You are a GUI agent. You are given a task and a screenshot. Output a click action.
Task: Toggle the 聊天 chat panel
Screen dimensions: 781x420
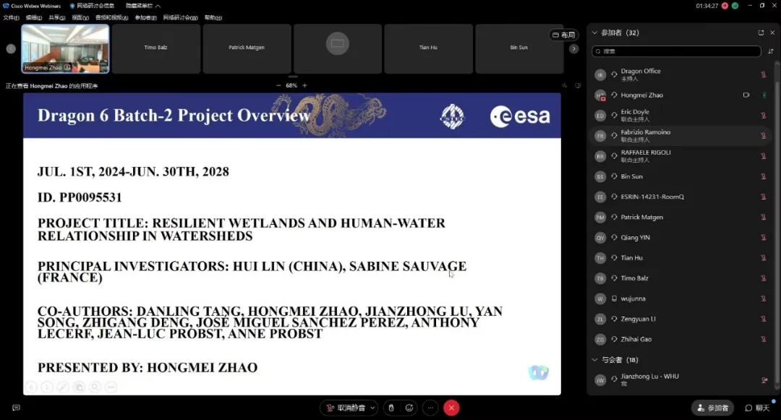click(757, 408)
